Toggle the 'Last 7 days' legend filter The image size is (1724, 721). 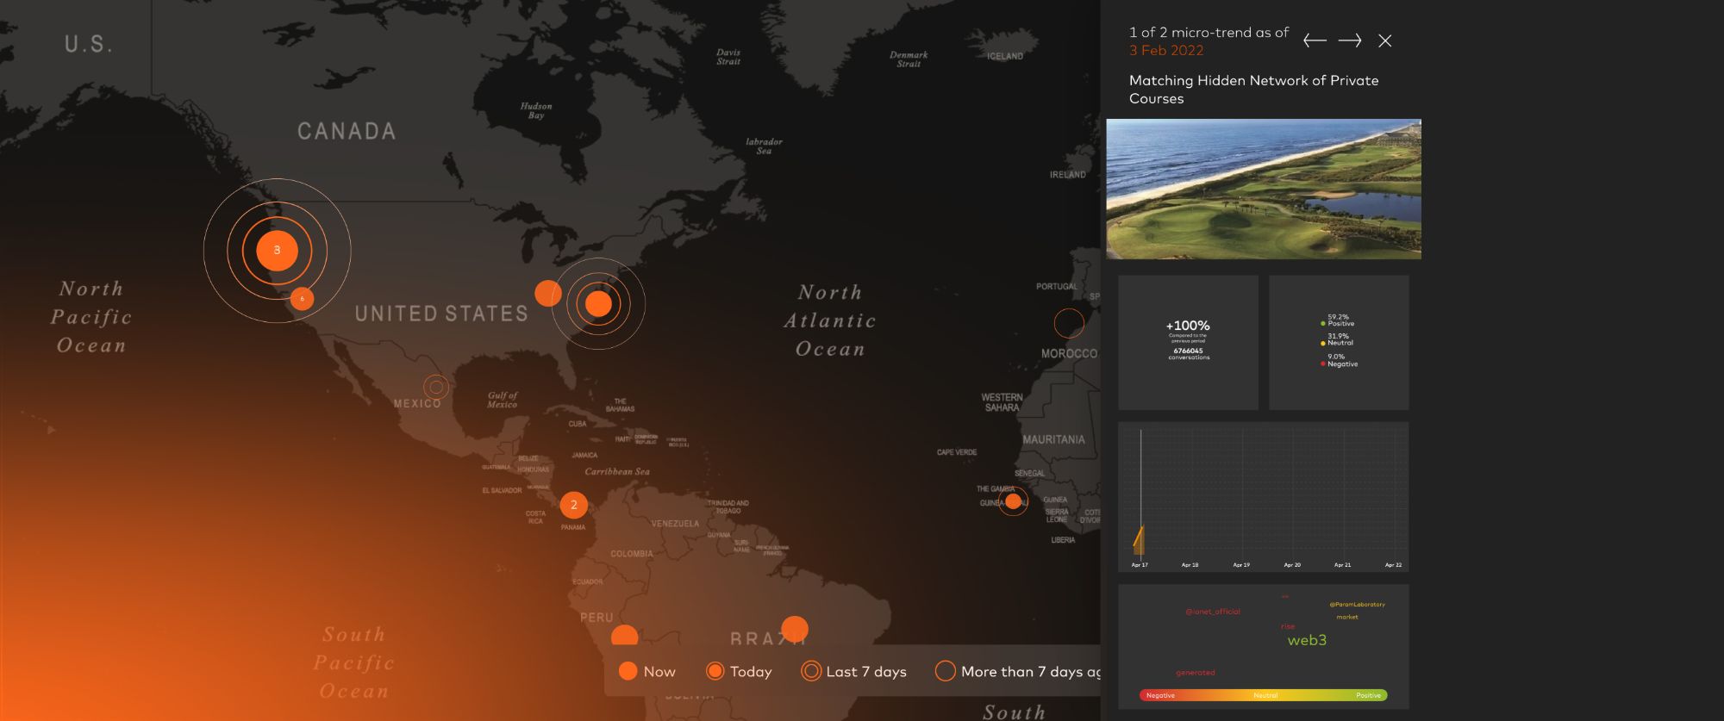[853, 671]
